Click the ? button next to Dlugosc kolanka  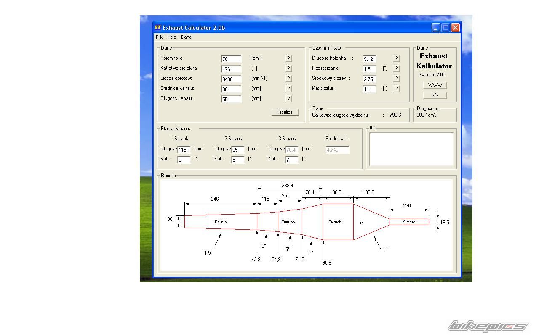[396, 58]
